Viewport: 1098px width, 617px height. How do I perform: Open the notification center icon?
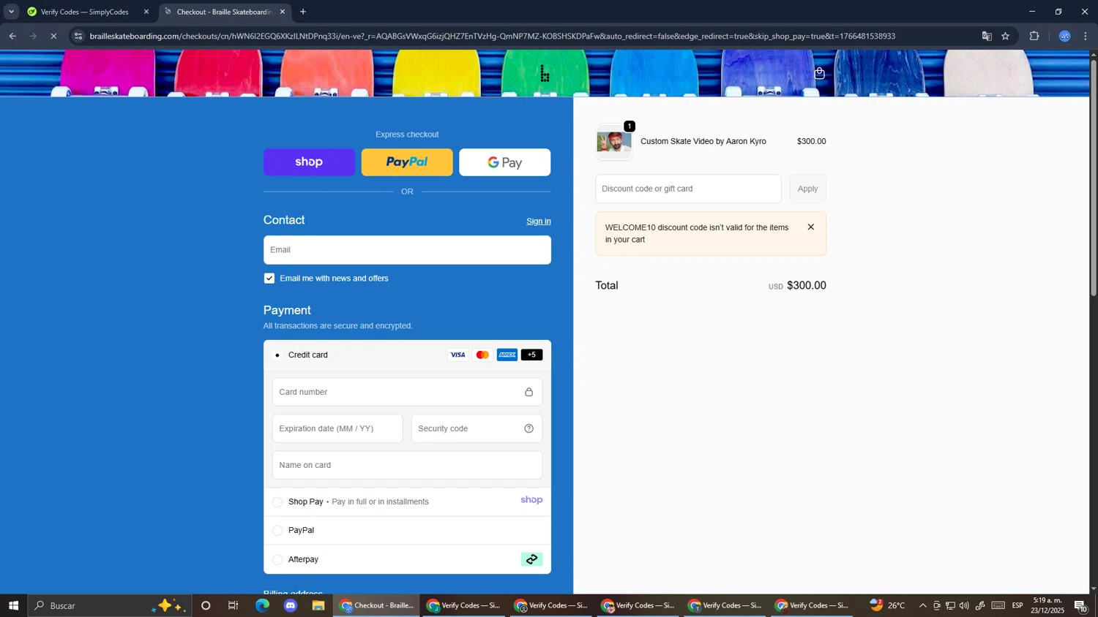[1081, 605]
